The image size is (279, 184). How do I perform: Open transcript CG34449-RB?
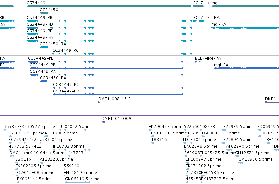pyautogui.click(x=39, y=18)
